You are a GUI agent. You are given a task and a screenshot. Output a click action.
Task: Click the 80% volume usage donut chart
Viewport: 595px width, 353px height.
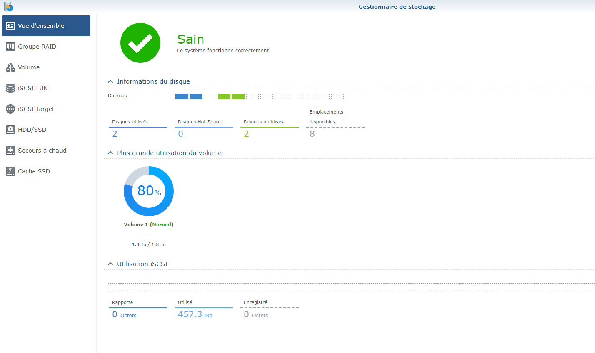(x=149, y=191)
